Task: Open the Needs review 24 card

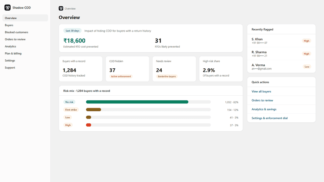Action: click(174, 69)
